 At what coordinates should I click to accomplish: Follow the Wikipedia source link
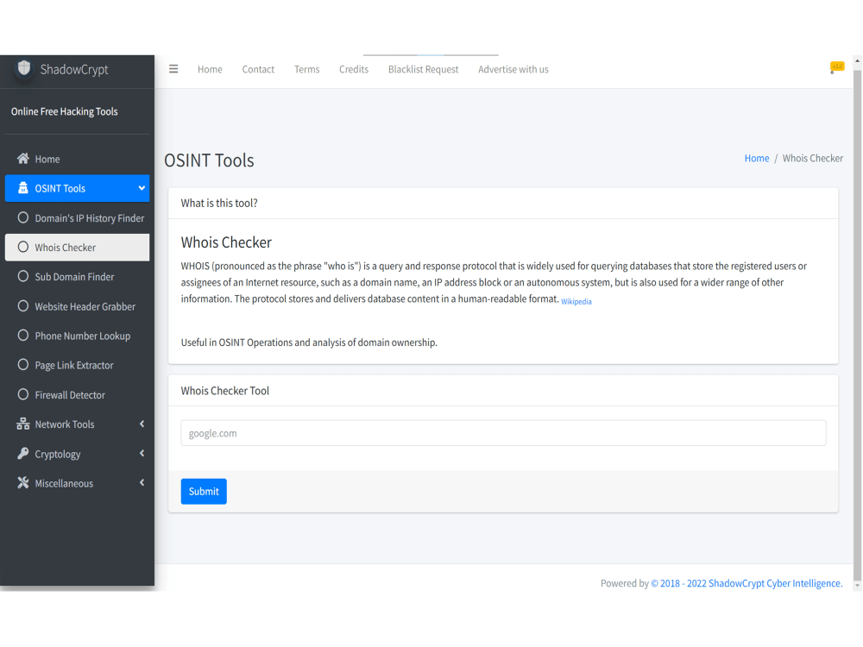[576, 301]
